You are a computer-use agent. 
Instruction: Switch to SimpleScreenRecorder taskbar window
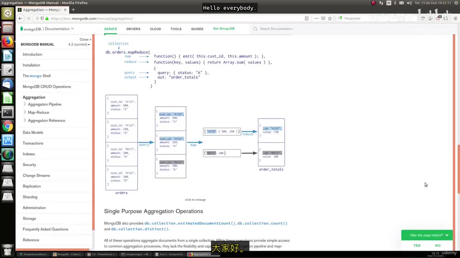click(x=33, y=254)
